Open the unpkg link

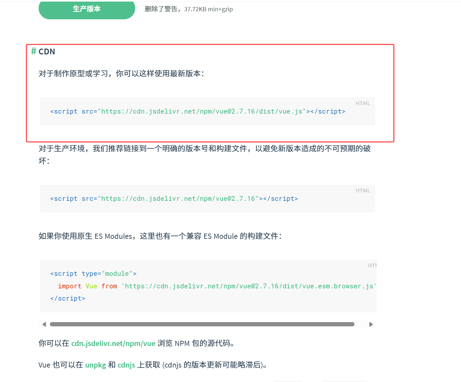pos(96,365)
